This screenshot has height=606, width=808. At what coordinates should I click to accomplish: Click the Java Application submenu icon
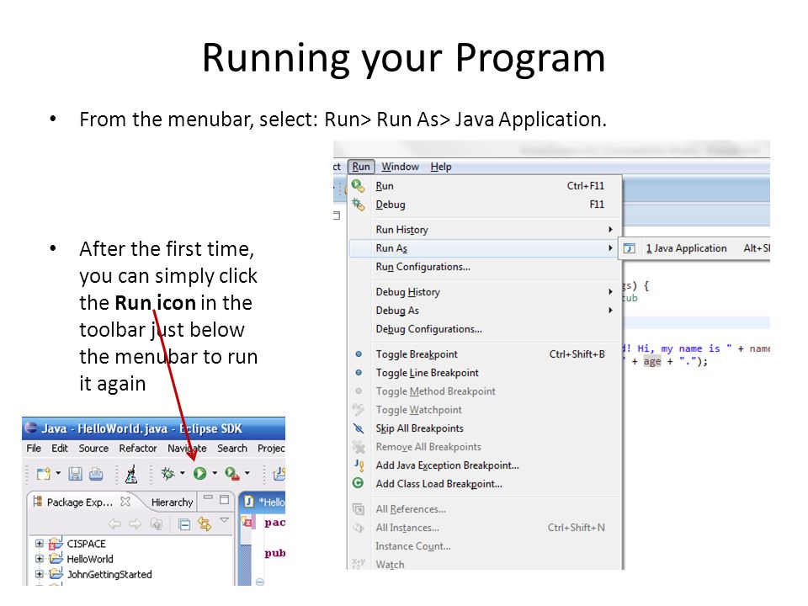(x=630, y=248)
